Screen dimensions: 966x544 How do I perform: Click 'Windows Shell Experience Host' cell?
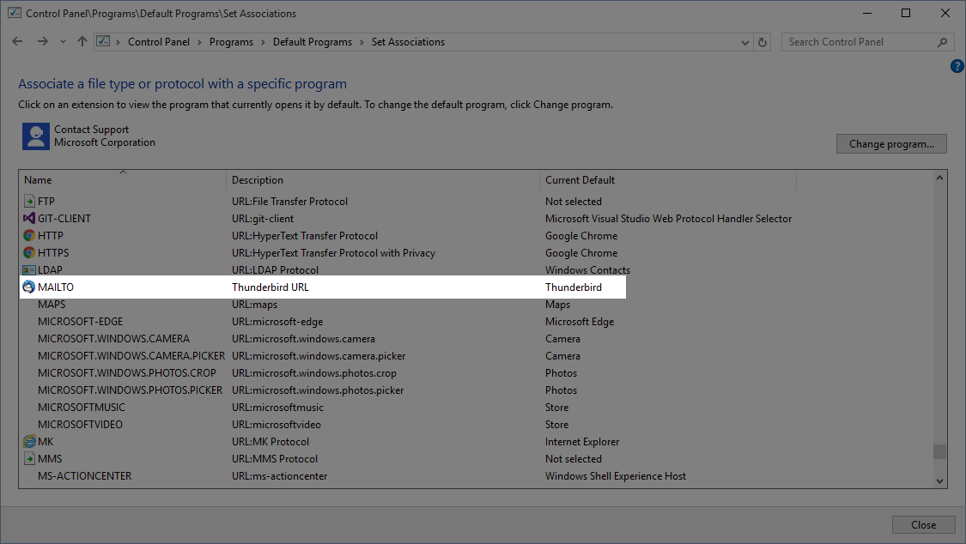(x=616, y=476)
